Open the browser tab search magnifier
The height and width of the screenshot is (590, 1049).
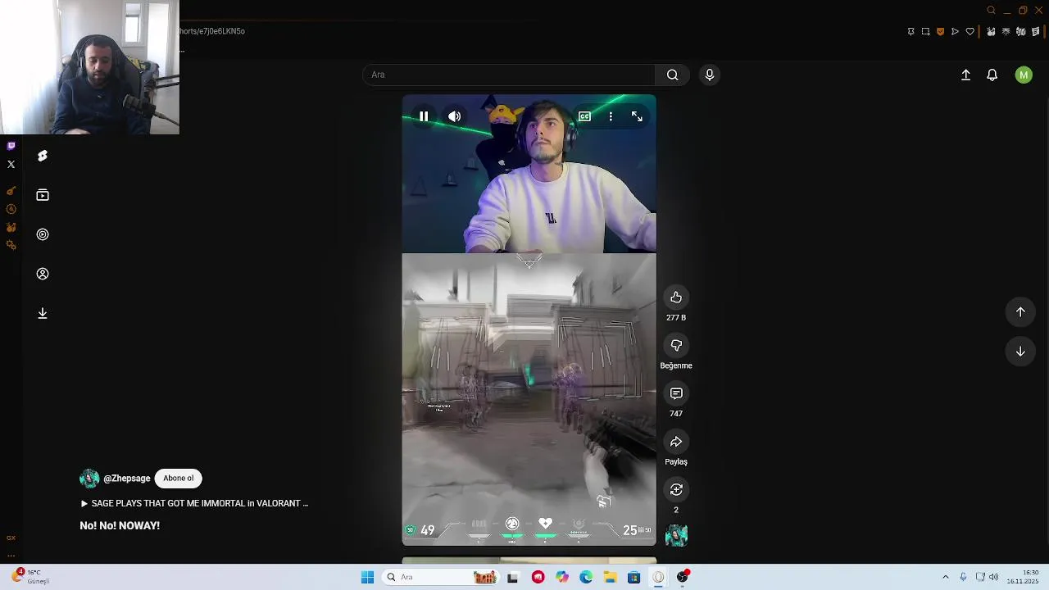[x=991, y=11]
